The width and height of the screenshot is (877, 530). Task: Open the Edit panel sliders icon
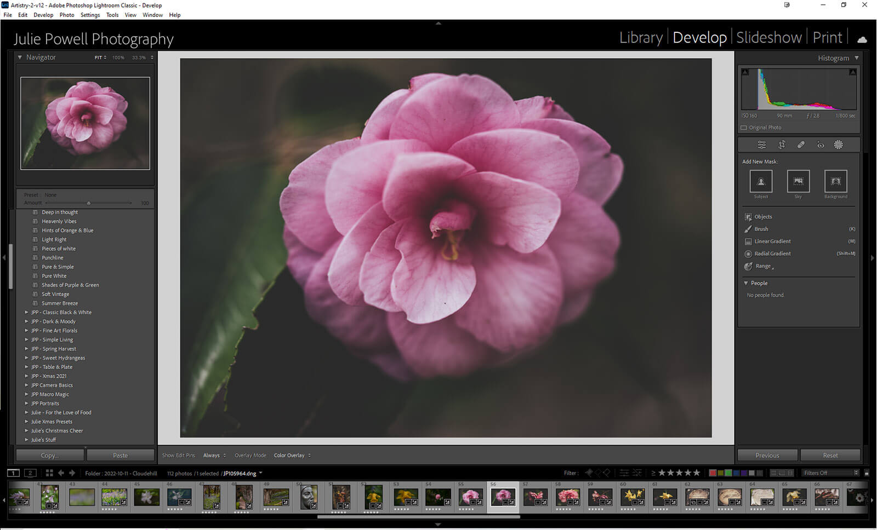click(761, 145)
